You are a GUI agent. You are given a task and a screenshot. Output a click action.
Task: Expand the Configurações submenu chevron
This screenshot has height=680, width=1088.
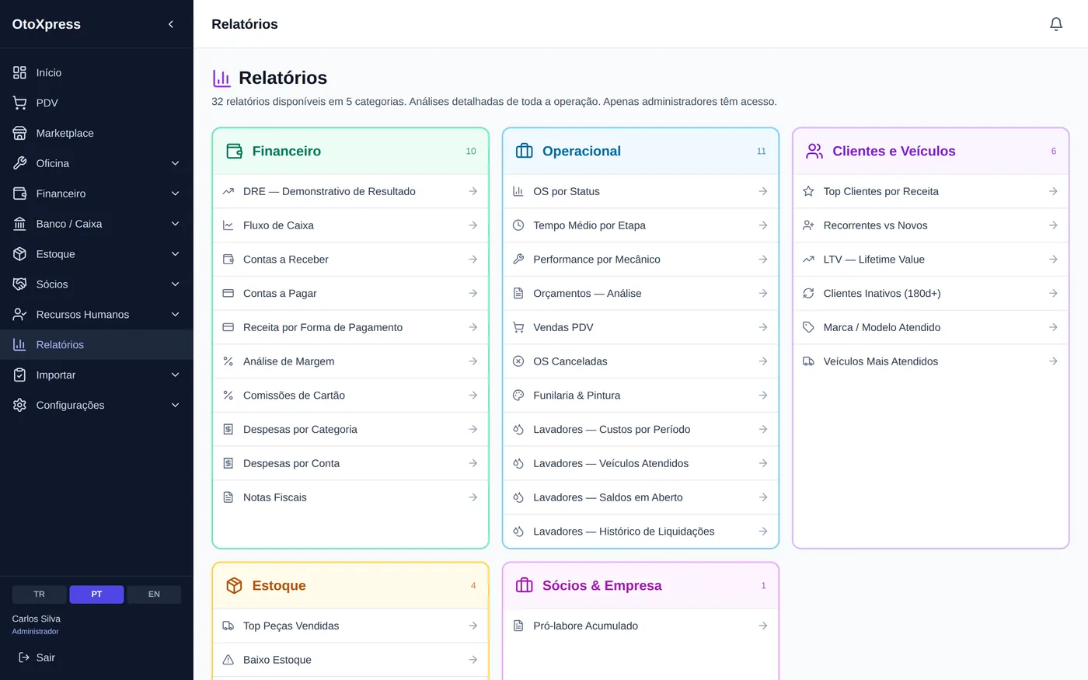176,406
